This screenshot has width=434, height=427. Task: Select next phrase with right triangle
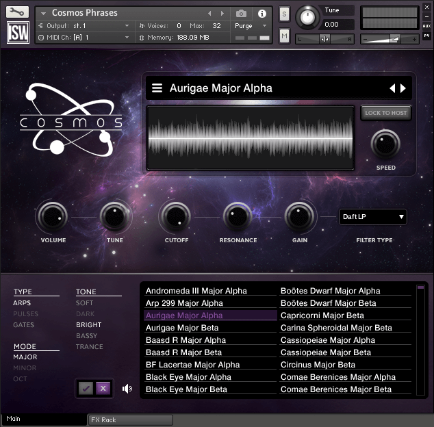coord(403,88)
